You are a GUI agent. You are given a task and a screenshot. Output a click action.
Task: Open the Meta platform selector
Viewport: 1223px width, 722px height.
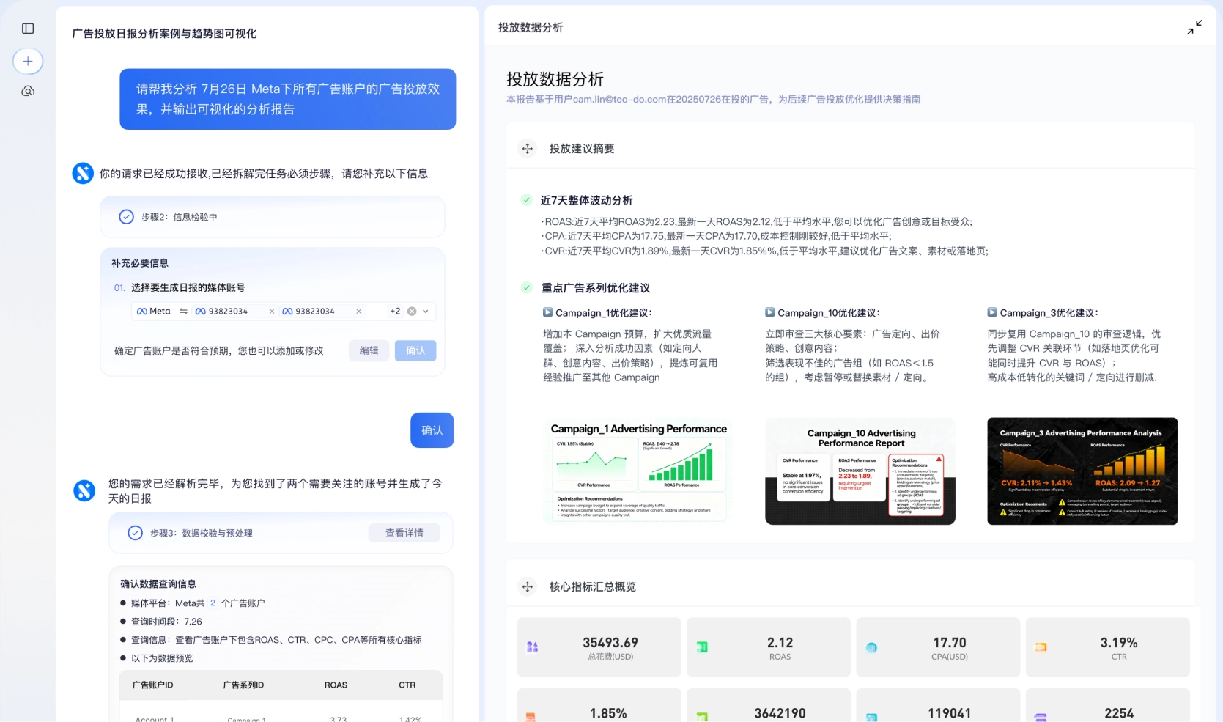pyautogui.click(x=154, y=312)
